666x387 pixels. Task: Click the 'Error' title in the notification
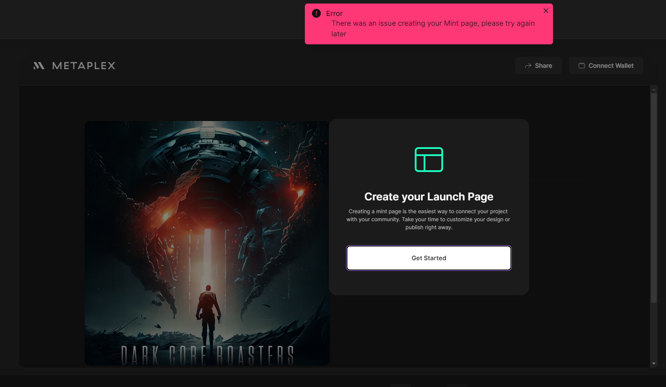pyautogui.click(x=335, y=13)
